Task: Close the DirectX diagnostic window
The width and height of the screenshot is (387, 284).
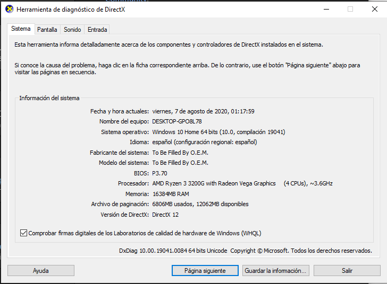Action: (374, 10)
